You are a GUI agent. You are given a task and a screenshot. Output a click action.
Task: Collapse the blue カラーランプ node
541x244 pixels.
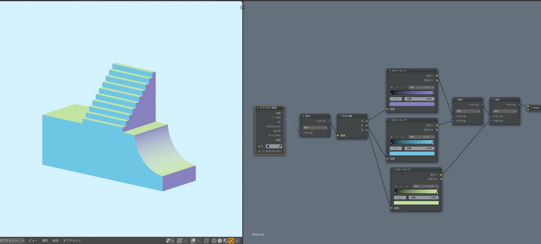click(390, 120)
